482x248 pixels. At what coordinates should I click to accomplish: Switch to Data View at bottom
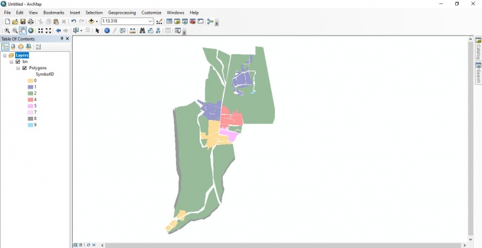pos(75,245)
